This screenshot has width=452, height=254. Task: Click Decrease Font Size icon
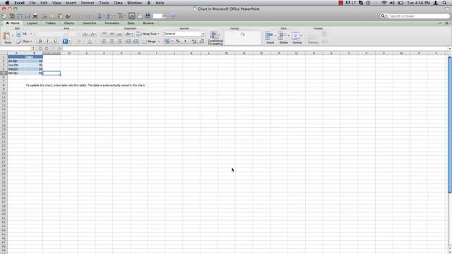pyautogui.click(x=93, y=34)
